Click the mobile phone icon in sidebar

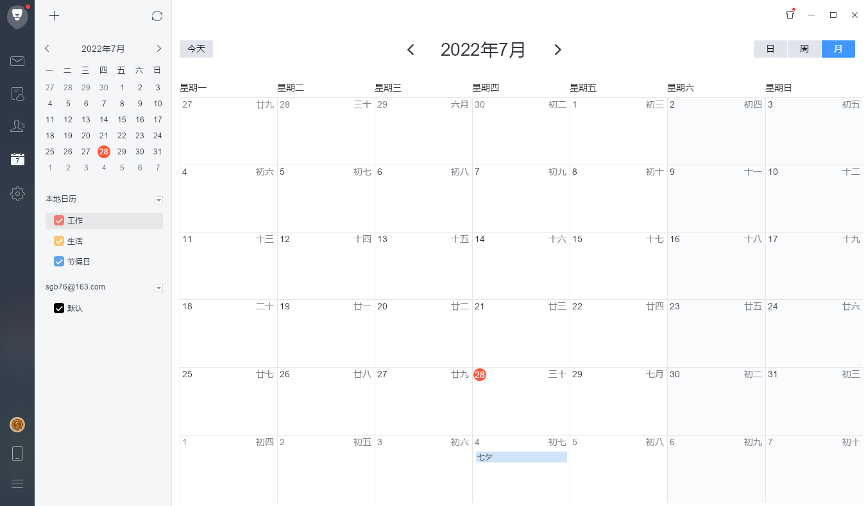coord(17,453)
